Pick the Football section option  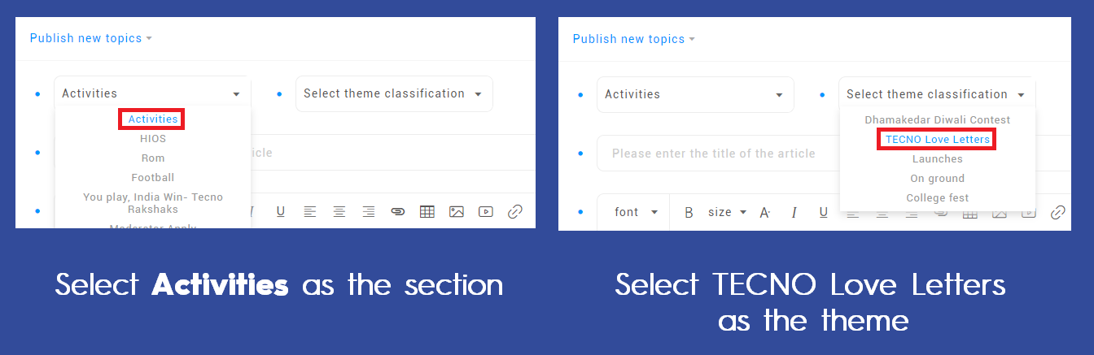pos(153,177)
